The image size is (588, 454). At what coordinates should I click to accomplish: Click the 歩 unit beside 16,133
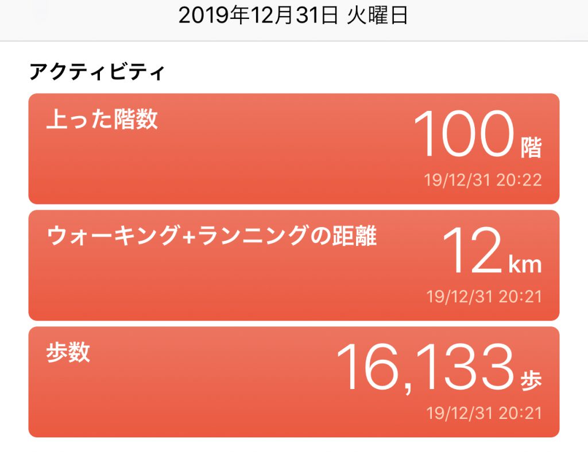click(x=531, y=380)
